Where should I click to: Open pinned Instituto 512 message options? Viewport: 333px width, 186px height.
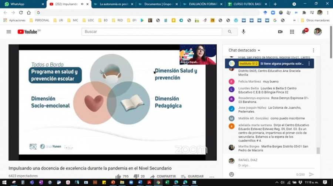coord(309,64)
